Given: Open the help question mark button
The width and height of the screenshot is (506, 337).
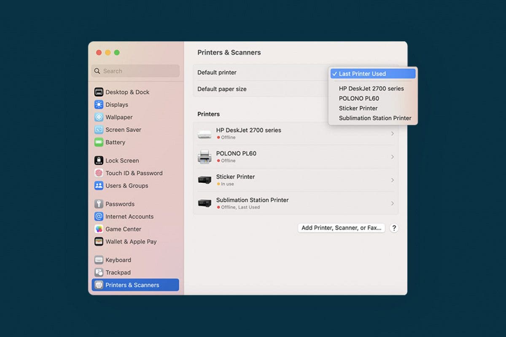Looking at the screenshot, I should point(394,228).
